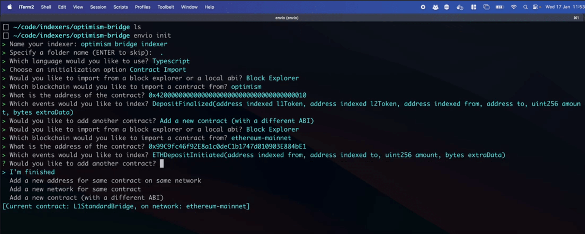
Task: Open the Help menu
Action: (x=209, y=7)
